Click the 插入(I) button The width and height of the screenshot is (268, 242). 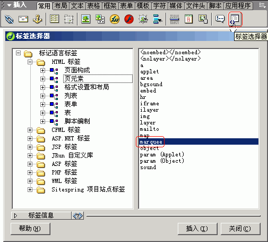point(197,229)
